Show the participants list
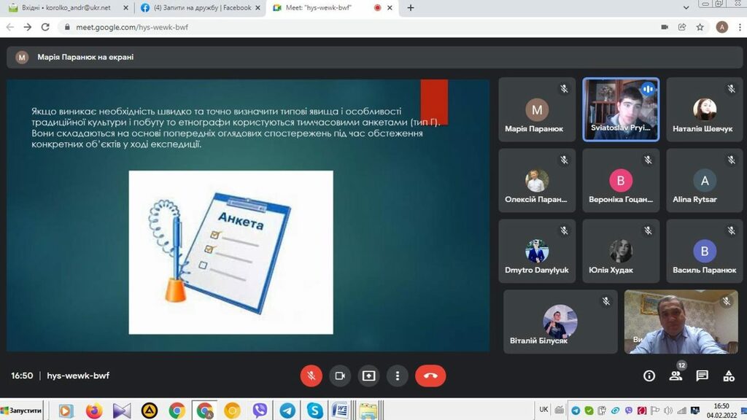The height and width of the screenshot is (420, 747). tap(676, 376)
